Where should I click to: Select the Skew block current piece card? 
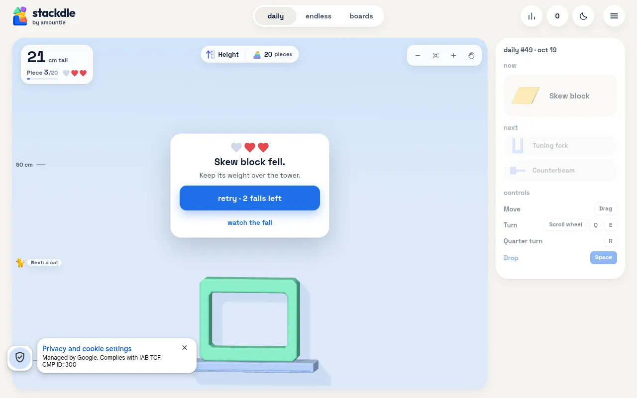pos(560,96)
